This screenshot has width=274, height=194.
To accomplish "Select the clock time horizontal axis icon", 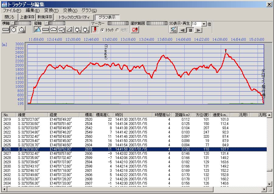I will (14, 29).
